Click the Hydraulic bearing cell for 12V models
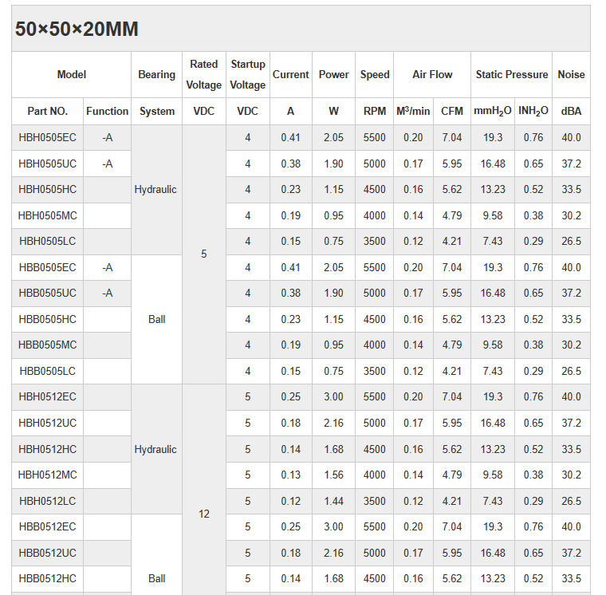This screenshot has height=595, width=606. point(156,449)
